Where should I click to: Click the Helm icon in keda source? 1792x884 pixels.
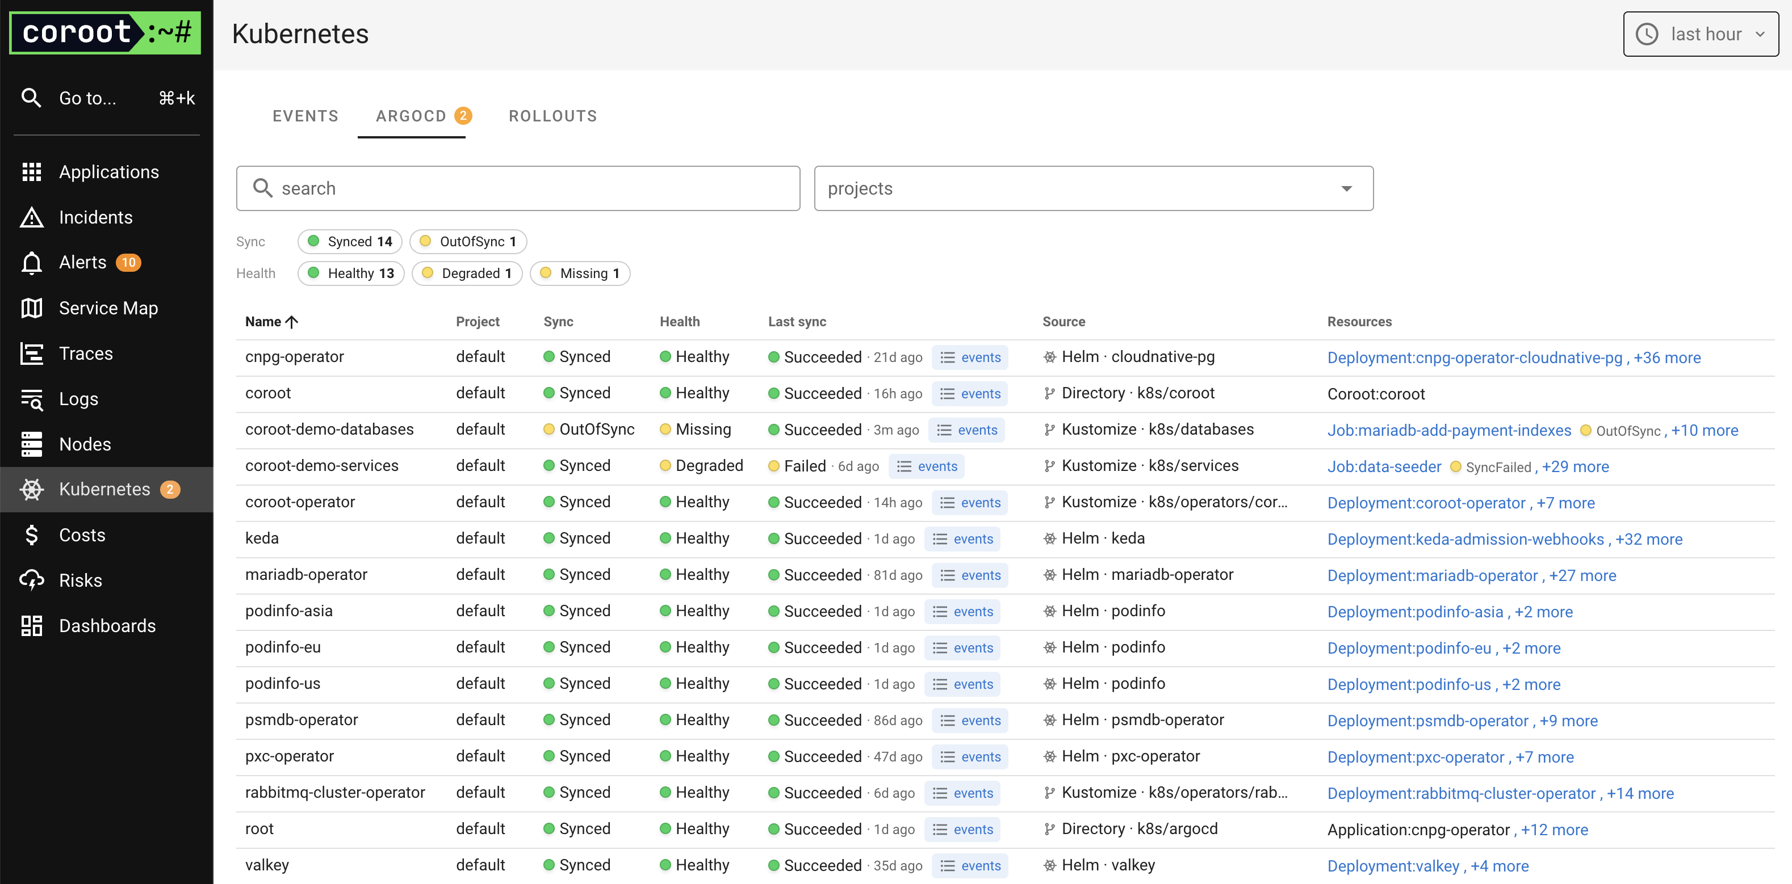(x=1050, y=538)
